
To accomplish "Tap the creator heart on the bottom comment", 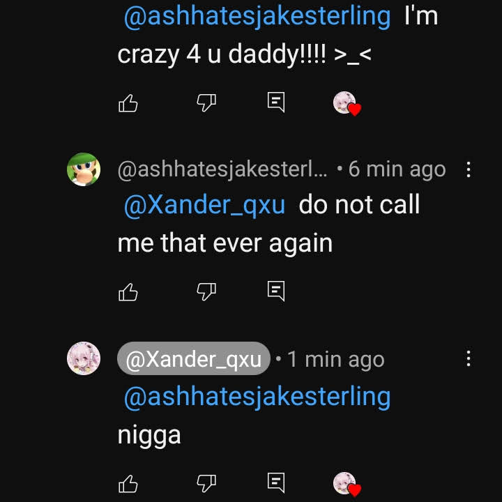I will pos(346,484).
